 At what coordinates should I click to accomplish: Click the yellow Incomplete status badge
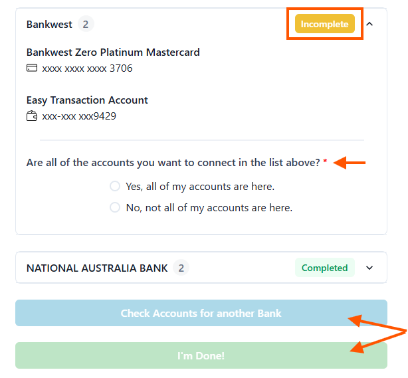pos(324,25)
